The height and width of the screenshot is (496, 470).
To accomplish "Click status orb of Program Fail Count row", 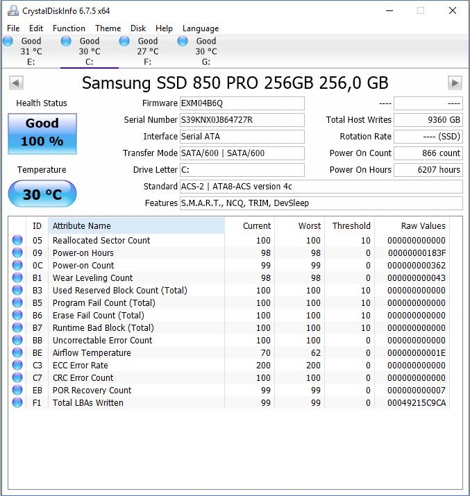I will [17, 302].
